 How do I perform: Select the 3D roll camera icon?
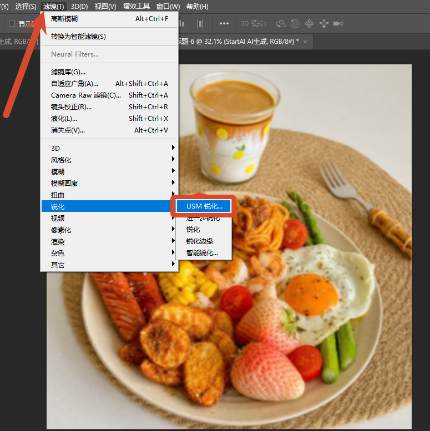(x=295, y=24)
